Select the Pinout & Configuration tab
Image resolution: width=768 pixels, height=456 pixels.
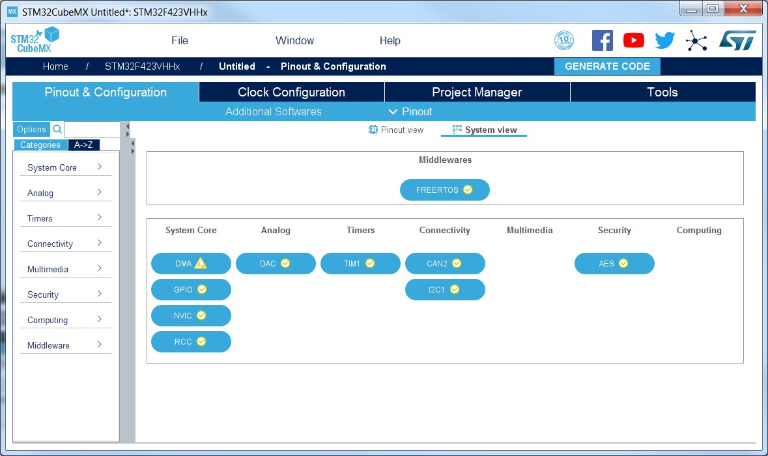point(106,92)
